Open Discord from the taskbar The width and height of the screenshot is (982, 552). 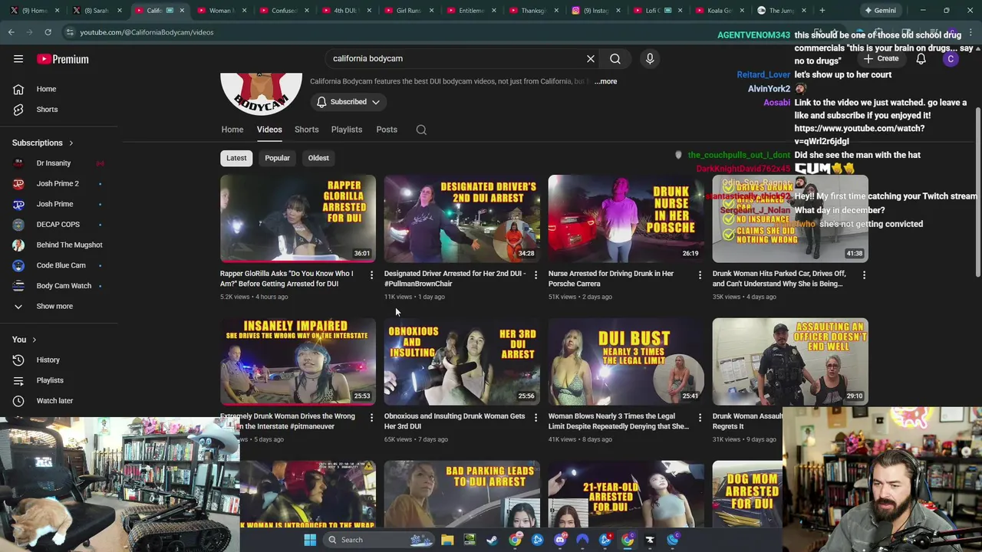pyautogui.click(x=560, y=540)
